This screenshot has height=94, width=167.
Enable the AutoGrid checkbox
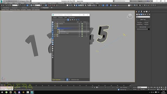pos(139,21)
